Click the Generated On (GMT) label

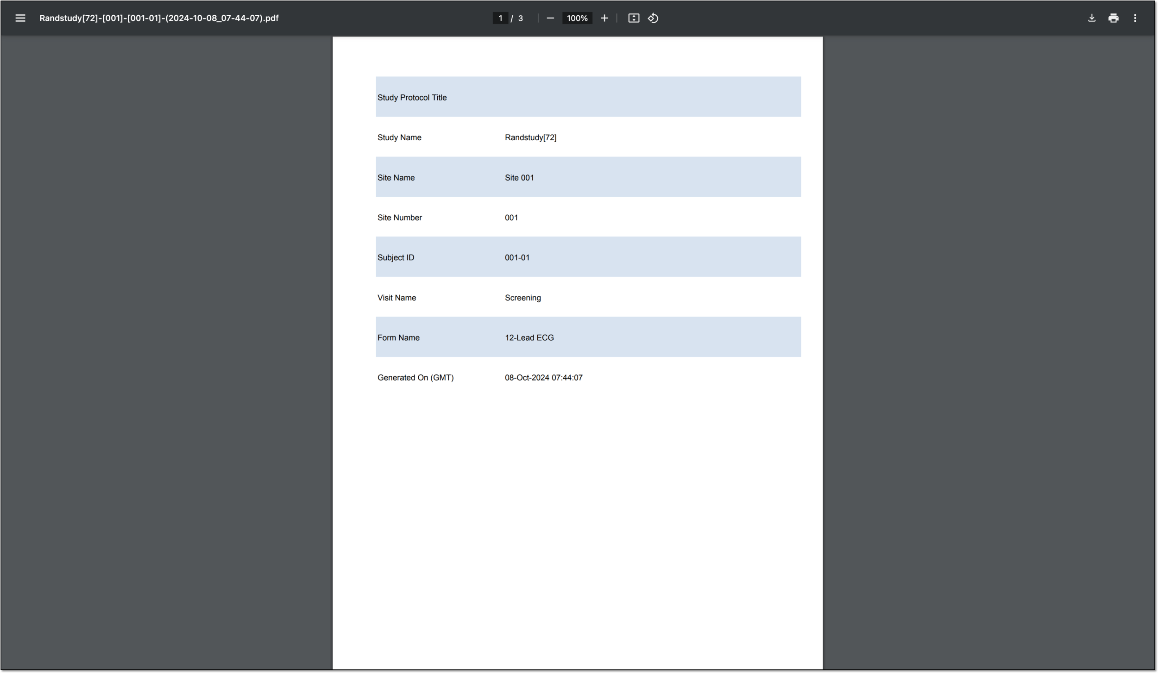[415, 378]
